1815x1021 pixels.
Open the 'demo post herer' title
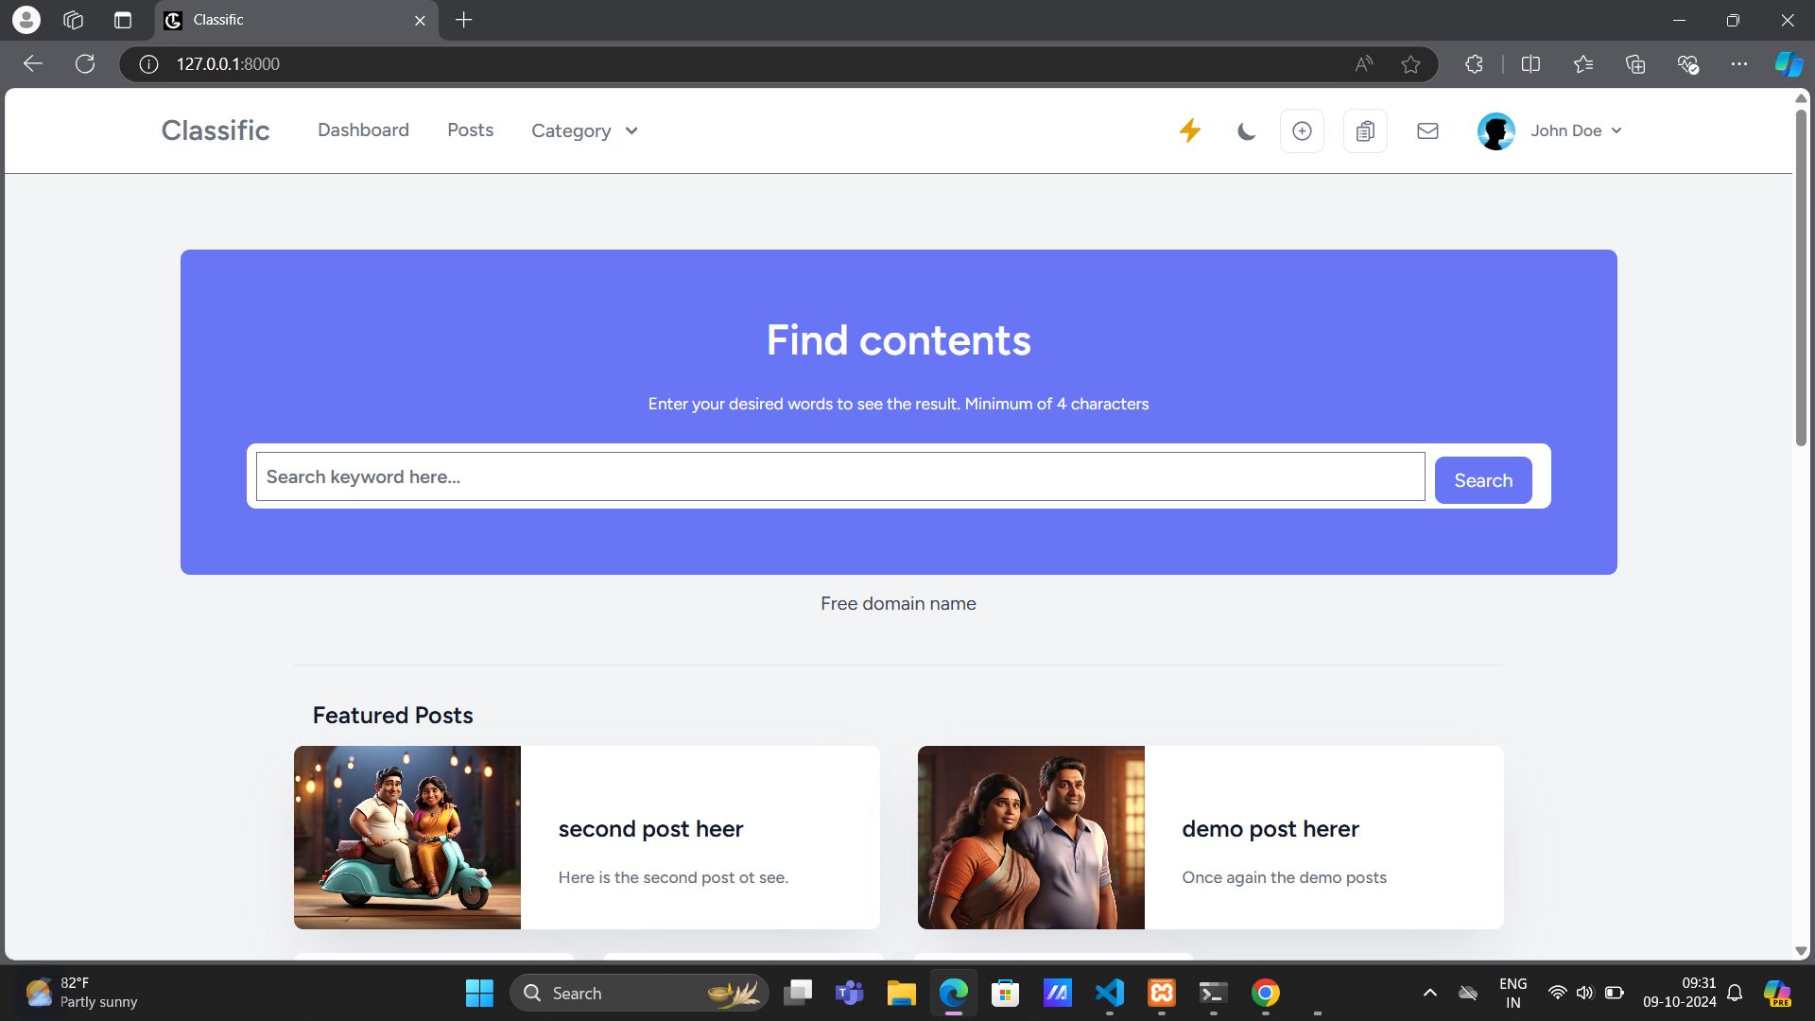click(x=1270, y=829)
